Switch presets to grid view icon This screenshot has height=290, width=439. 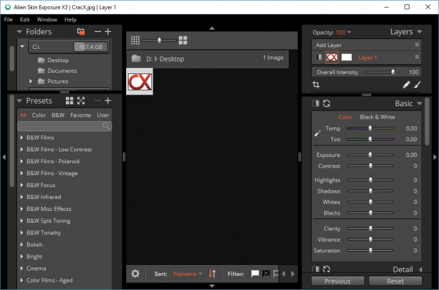pyautogui.click(x=70, y=100)
